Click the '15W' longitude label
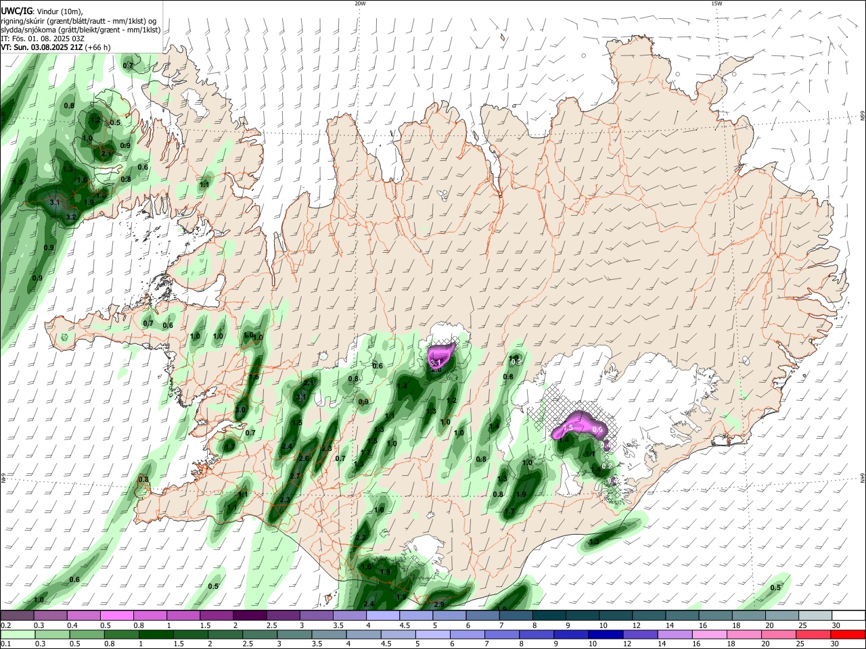Viewport: 866px width, 649px height. [x=717, y=3]
